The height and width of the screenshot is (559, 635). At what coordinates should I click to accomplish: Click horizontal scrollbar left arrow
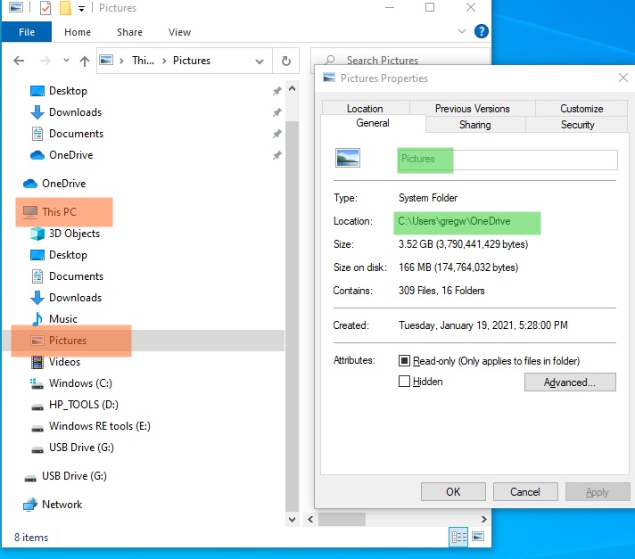310,520
